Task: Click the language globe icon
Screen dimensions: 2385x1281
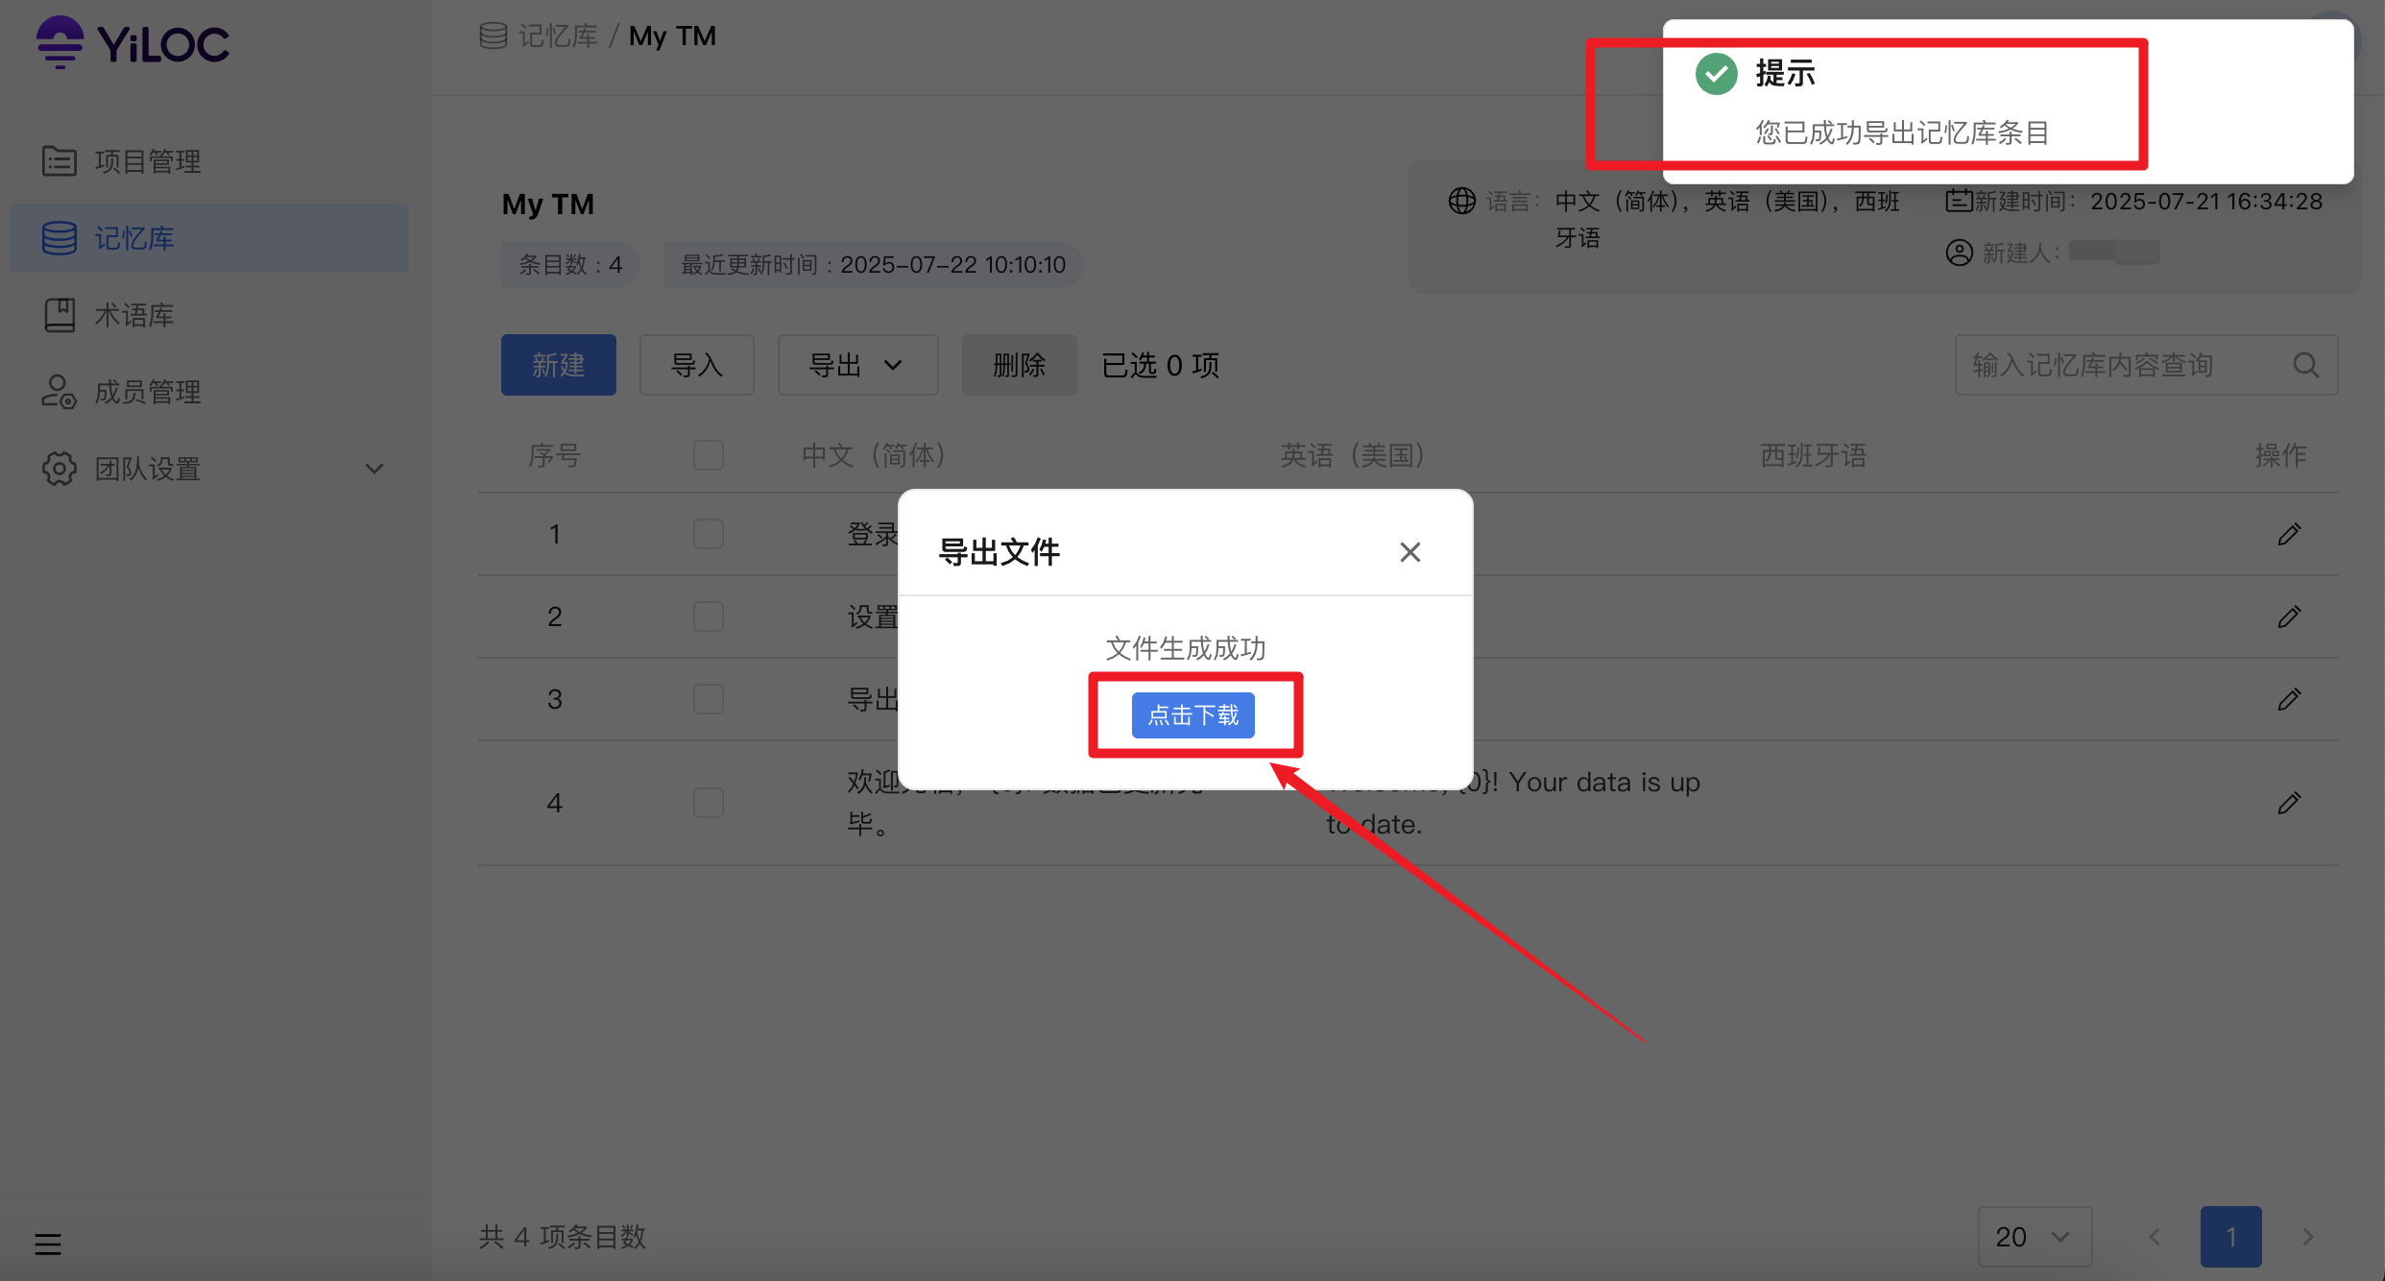Action: coord(1462,201)
